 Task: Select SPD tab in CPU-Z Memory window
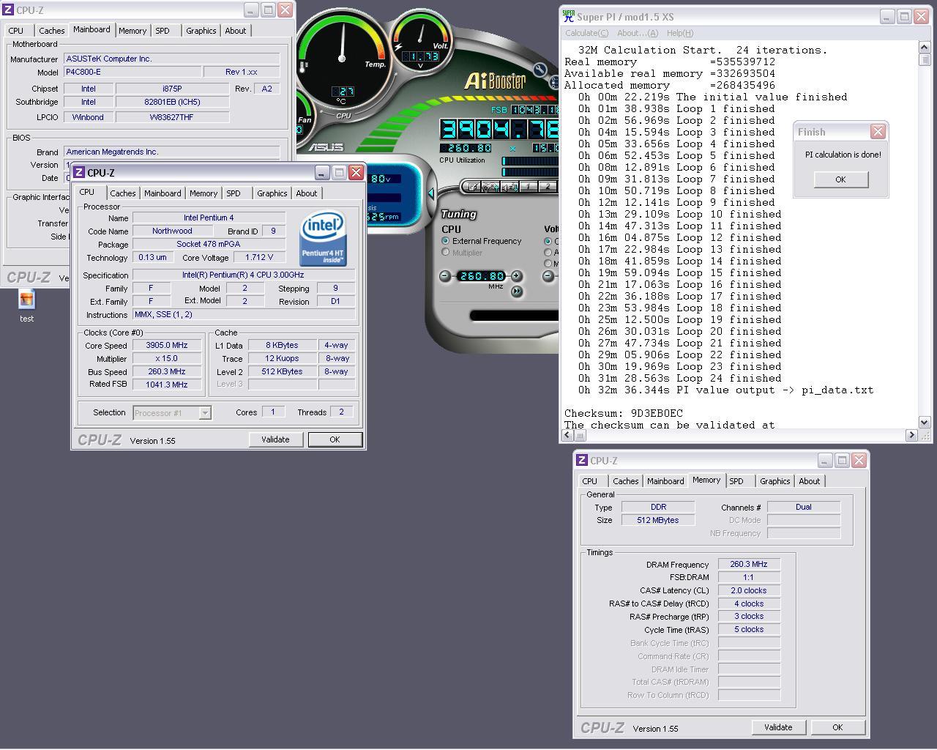[736, 481]
